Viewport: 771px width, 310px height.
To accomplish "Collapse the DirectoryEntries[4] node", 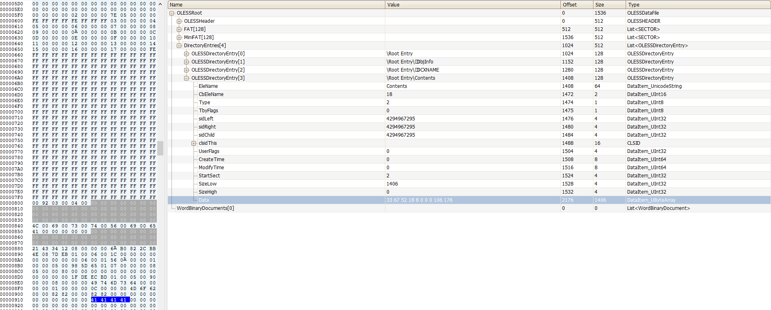I will [179, 46].
